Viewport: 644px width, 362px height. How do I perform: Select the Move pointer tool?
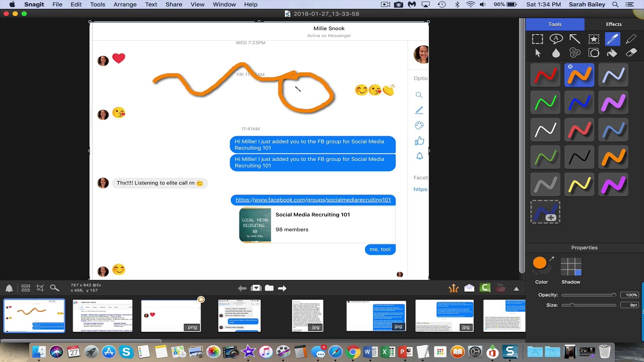(x=537, y=53)
